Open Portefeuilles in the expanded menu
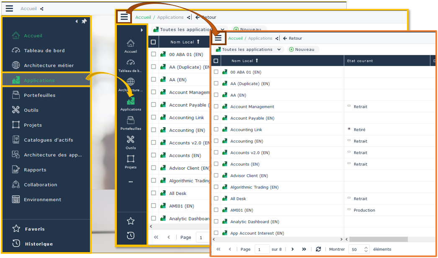This screenshot has width=438, height=258. pos(39,95)
